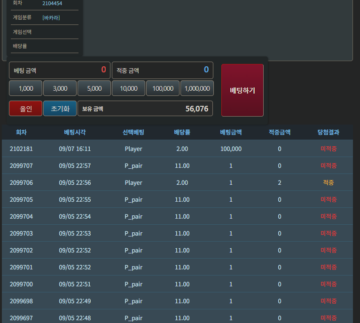Image resolution: width=360 pixels, height=323 pixels.
Task: Click the 당첨결과 column header
Action: tap(329, 132)
